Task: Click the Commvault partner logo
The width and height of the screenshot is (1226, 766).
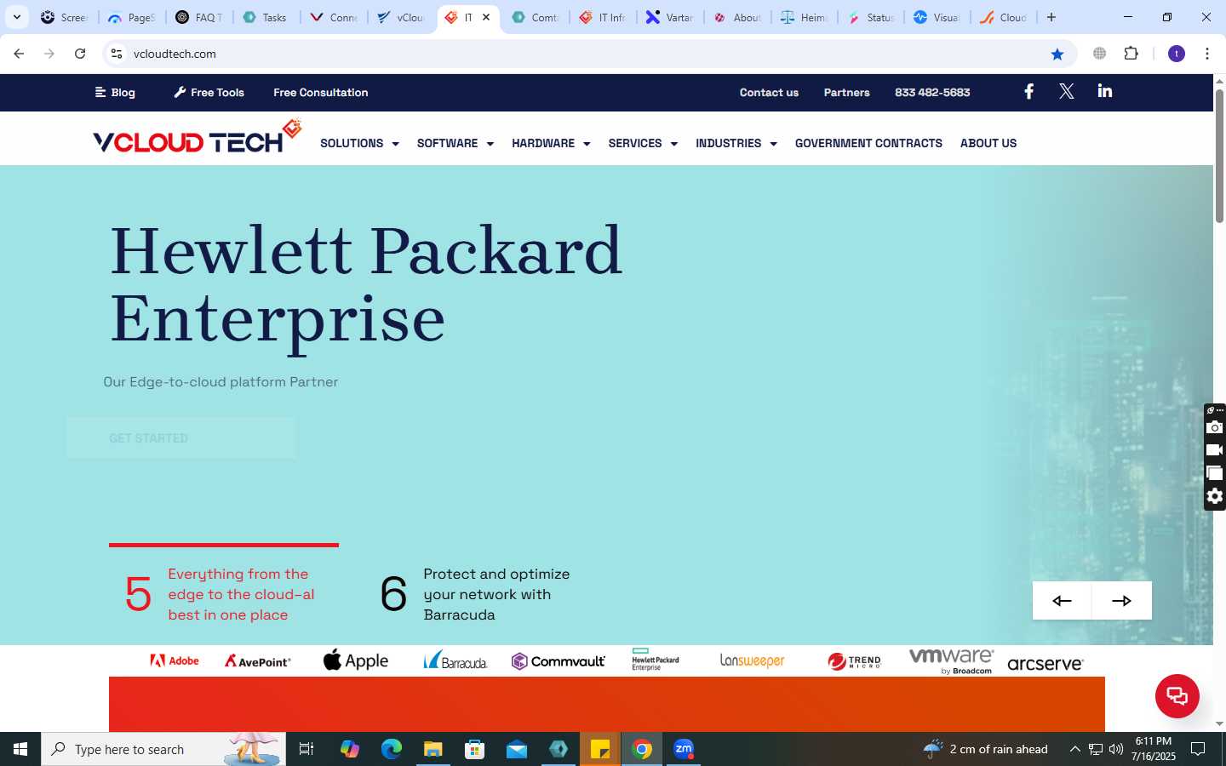Action: (559, 661)
